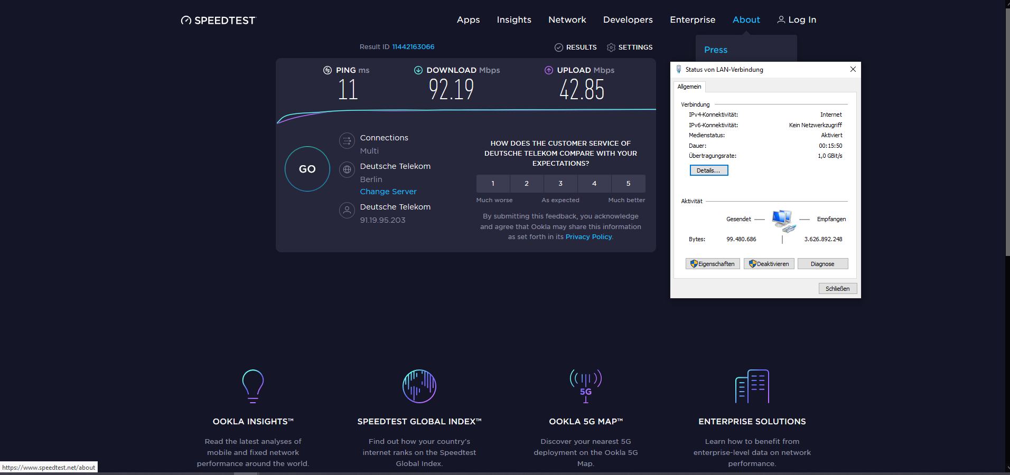The height and width of the screenshot is (475, 1010).
Task: Click the ENTERPRISE SOLUTIONS heading
Action: pyautogui.click(x=752, y=422)
